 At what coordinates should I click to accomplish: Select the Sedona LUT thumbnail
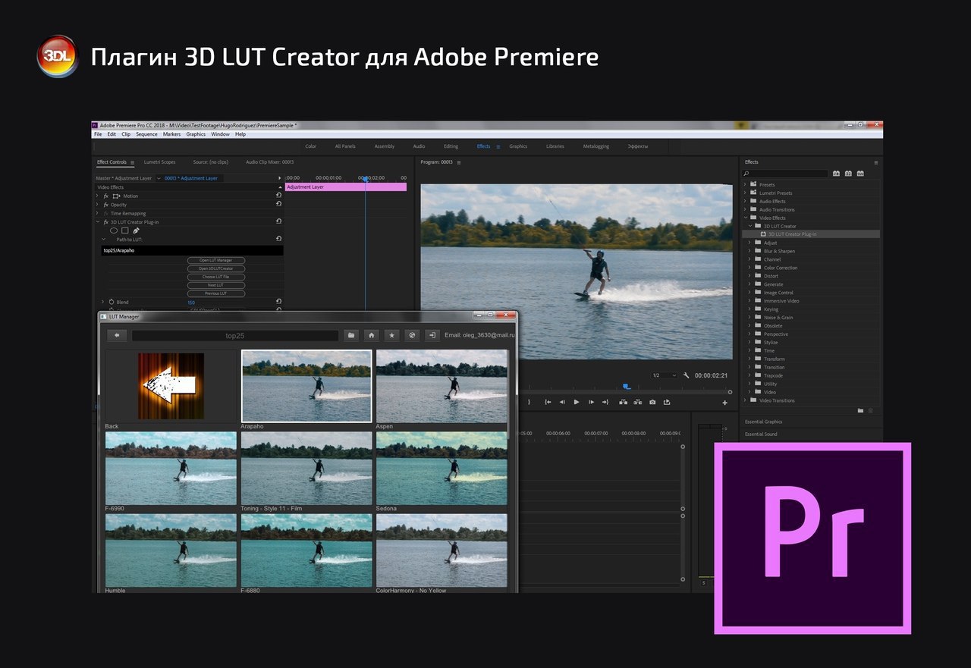442,468
